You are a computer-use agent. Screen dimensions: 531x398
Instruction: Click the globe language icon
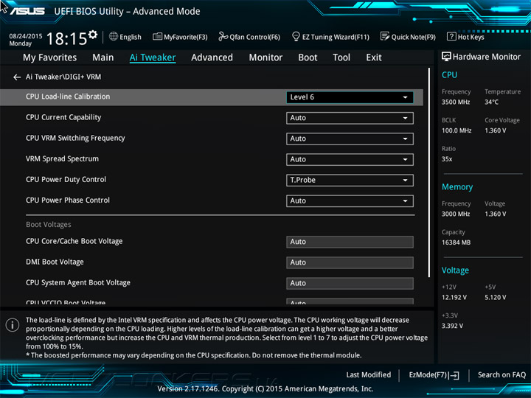(x=114, y=36)
